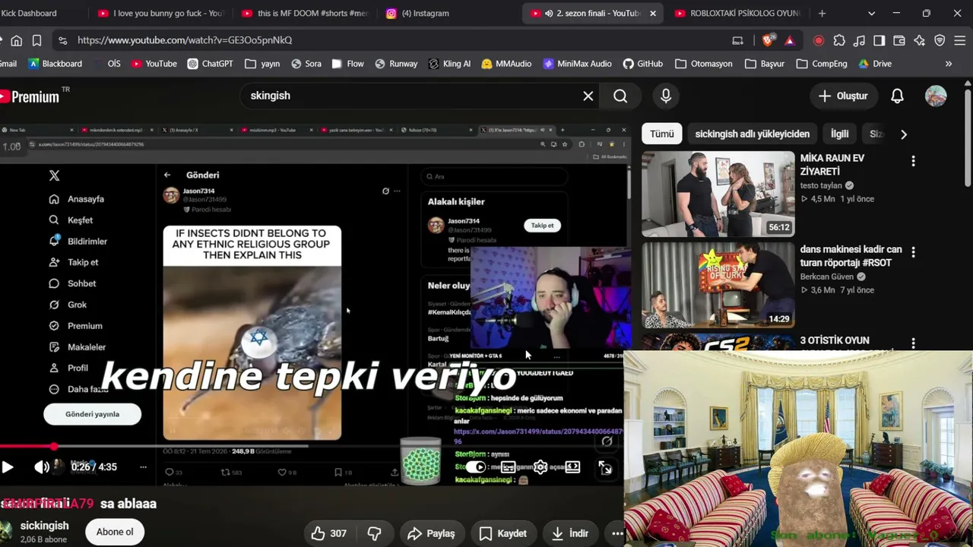Subscribe with the Abone ol button
973x547 pixels.
click(115, 532)
